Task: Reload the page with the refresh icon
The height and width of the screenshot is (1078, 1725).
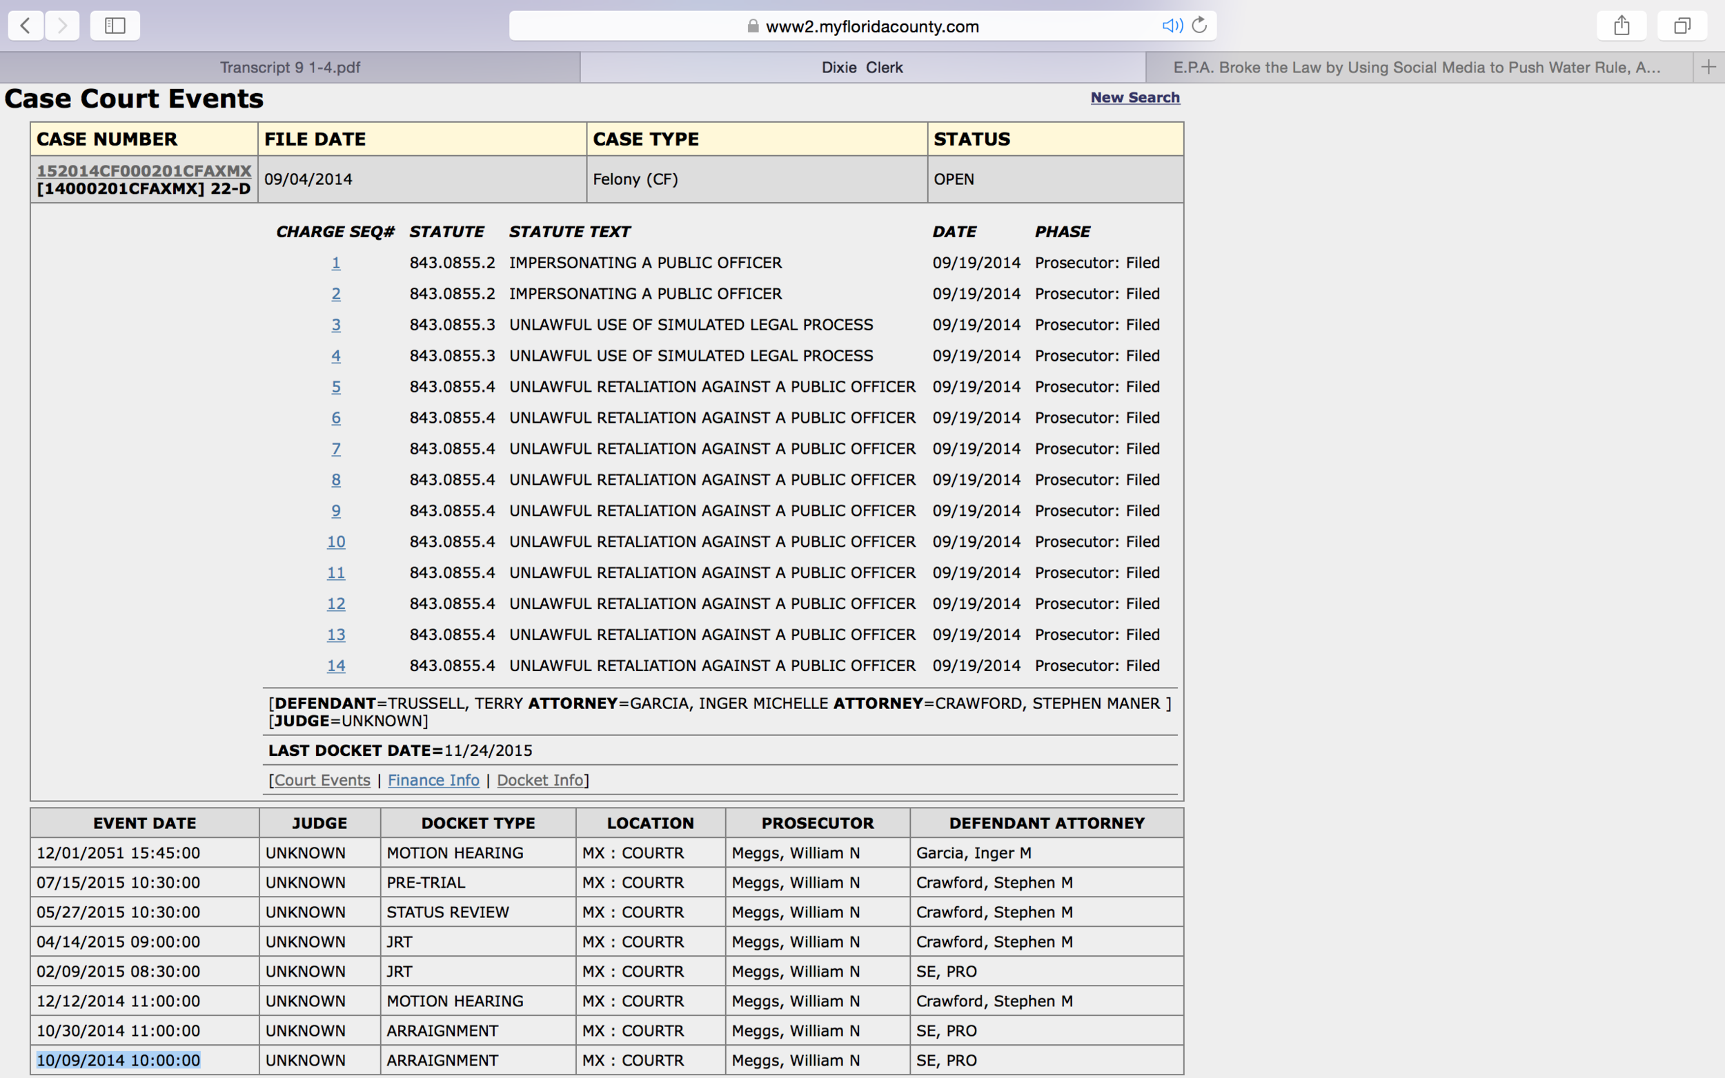Action: (1199, 25)
